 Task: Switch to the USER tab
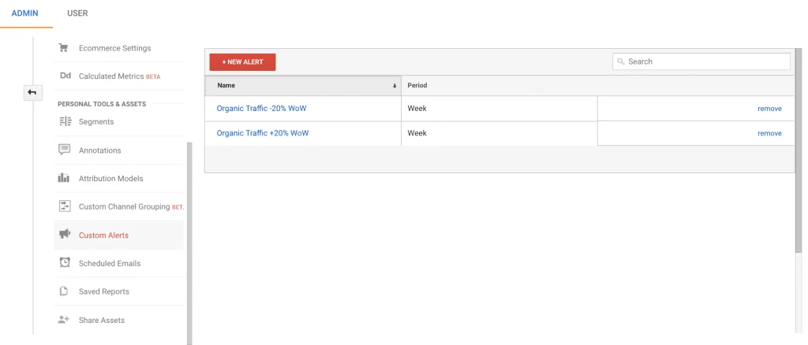click(77, 13)
